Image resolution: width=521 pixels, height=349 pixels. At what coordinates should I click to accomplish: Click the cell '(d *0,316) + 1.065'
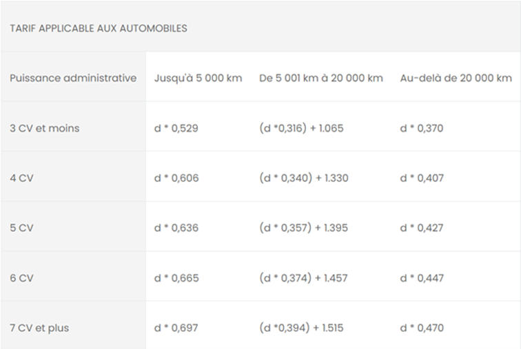pos(301,129)
